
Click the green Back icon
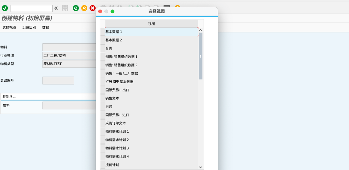(x=76, y=8)
